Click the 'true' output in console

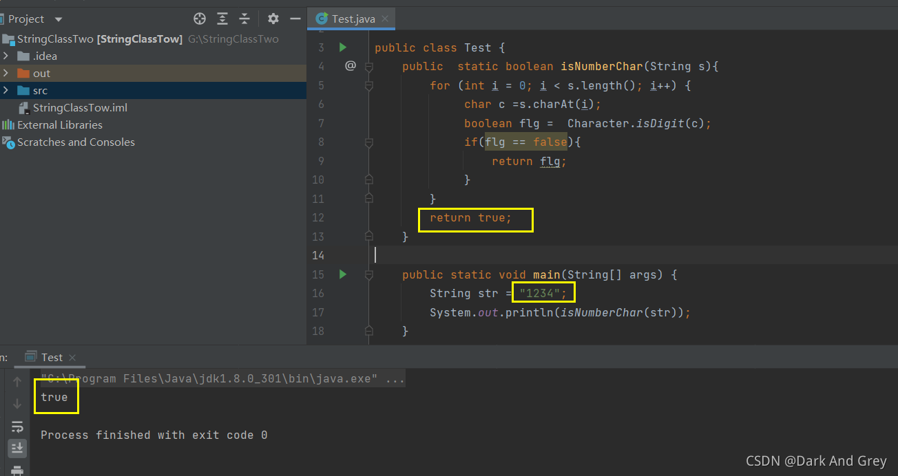54,397
